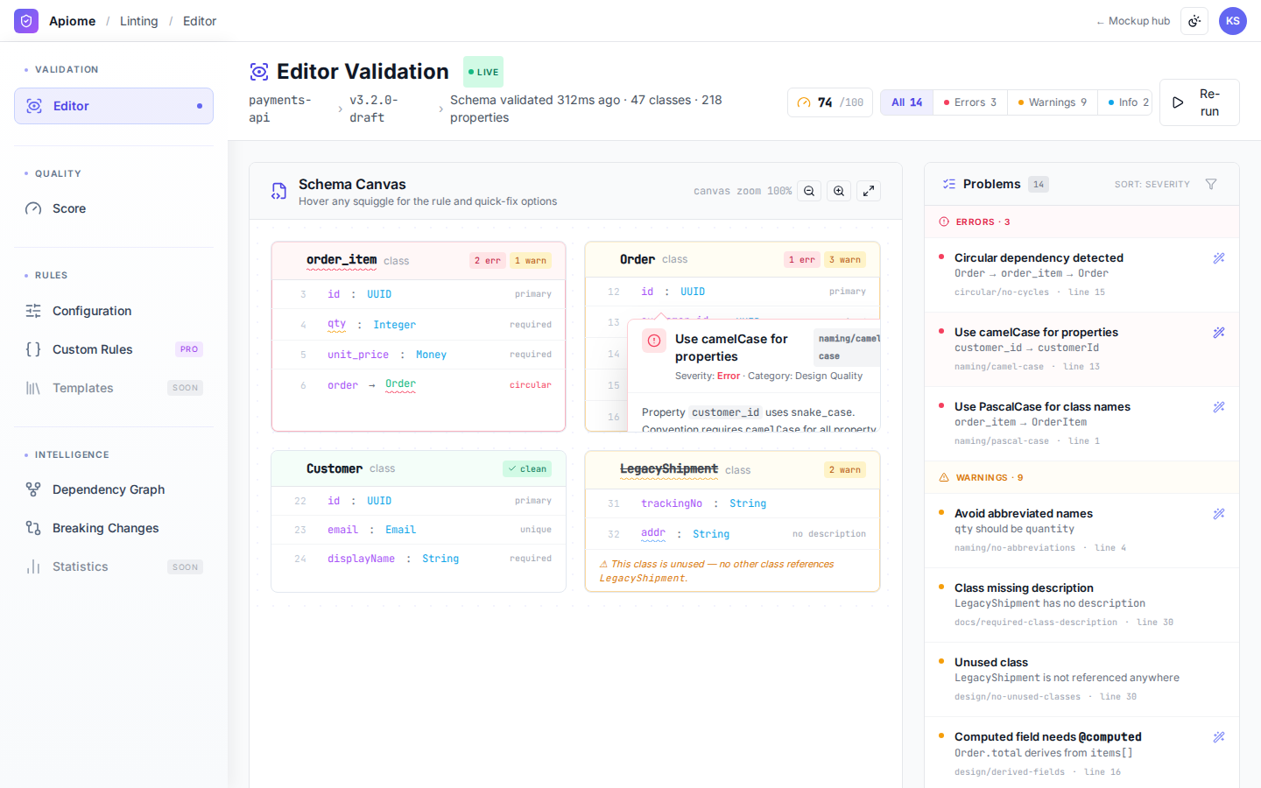Viewport: 1261px width, 788px height.
Task: Quick-fix Circular dependency detected
Action: tap(1219, 258)
